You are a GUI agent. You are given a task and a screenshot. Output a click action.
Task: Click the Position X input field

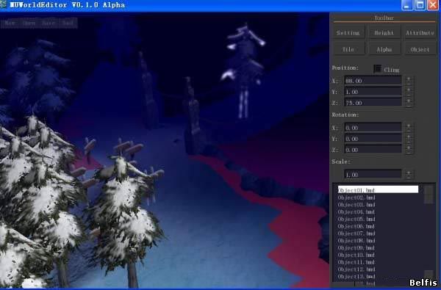click(373, 81)
